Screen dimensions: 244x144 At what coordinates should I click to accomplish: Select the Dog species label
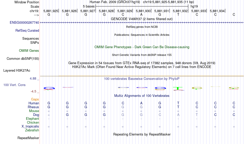tap(36, 115)
